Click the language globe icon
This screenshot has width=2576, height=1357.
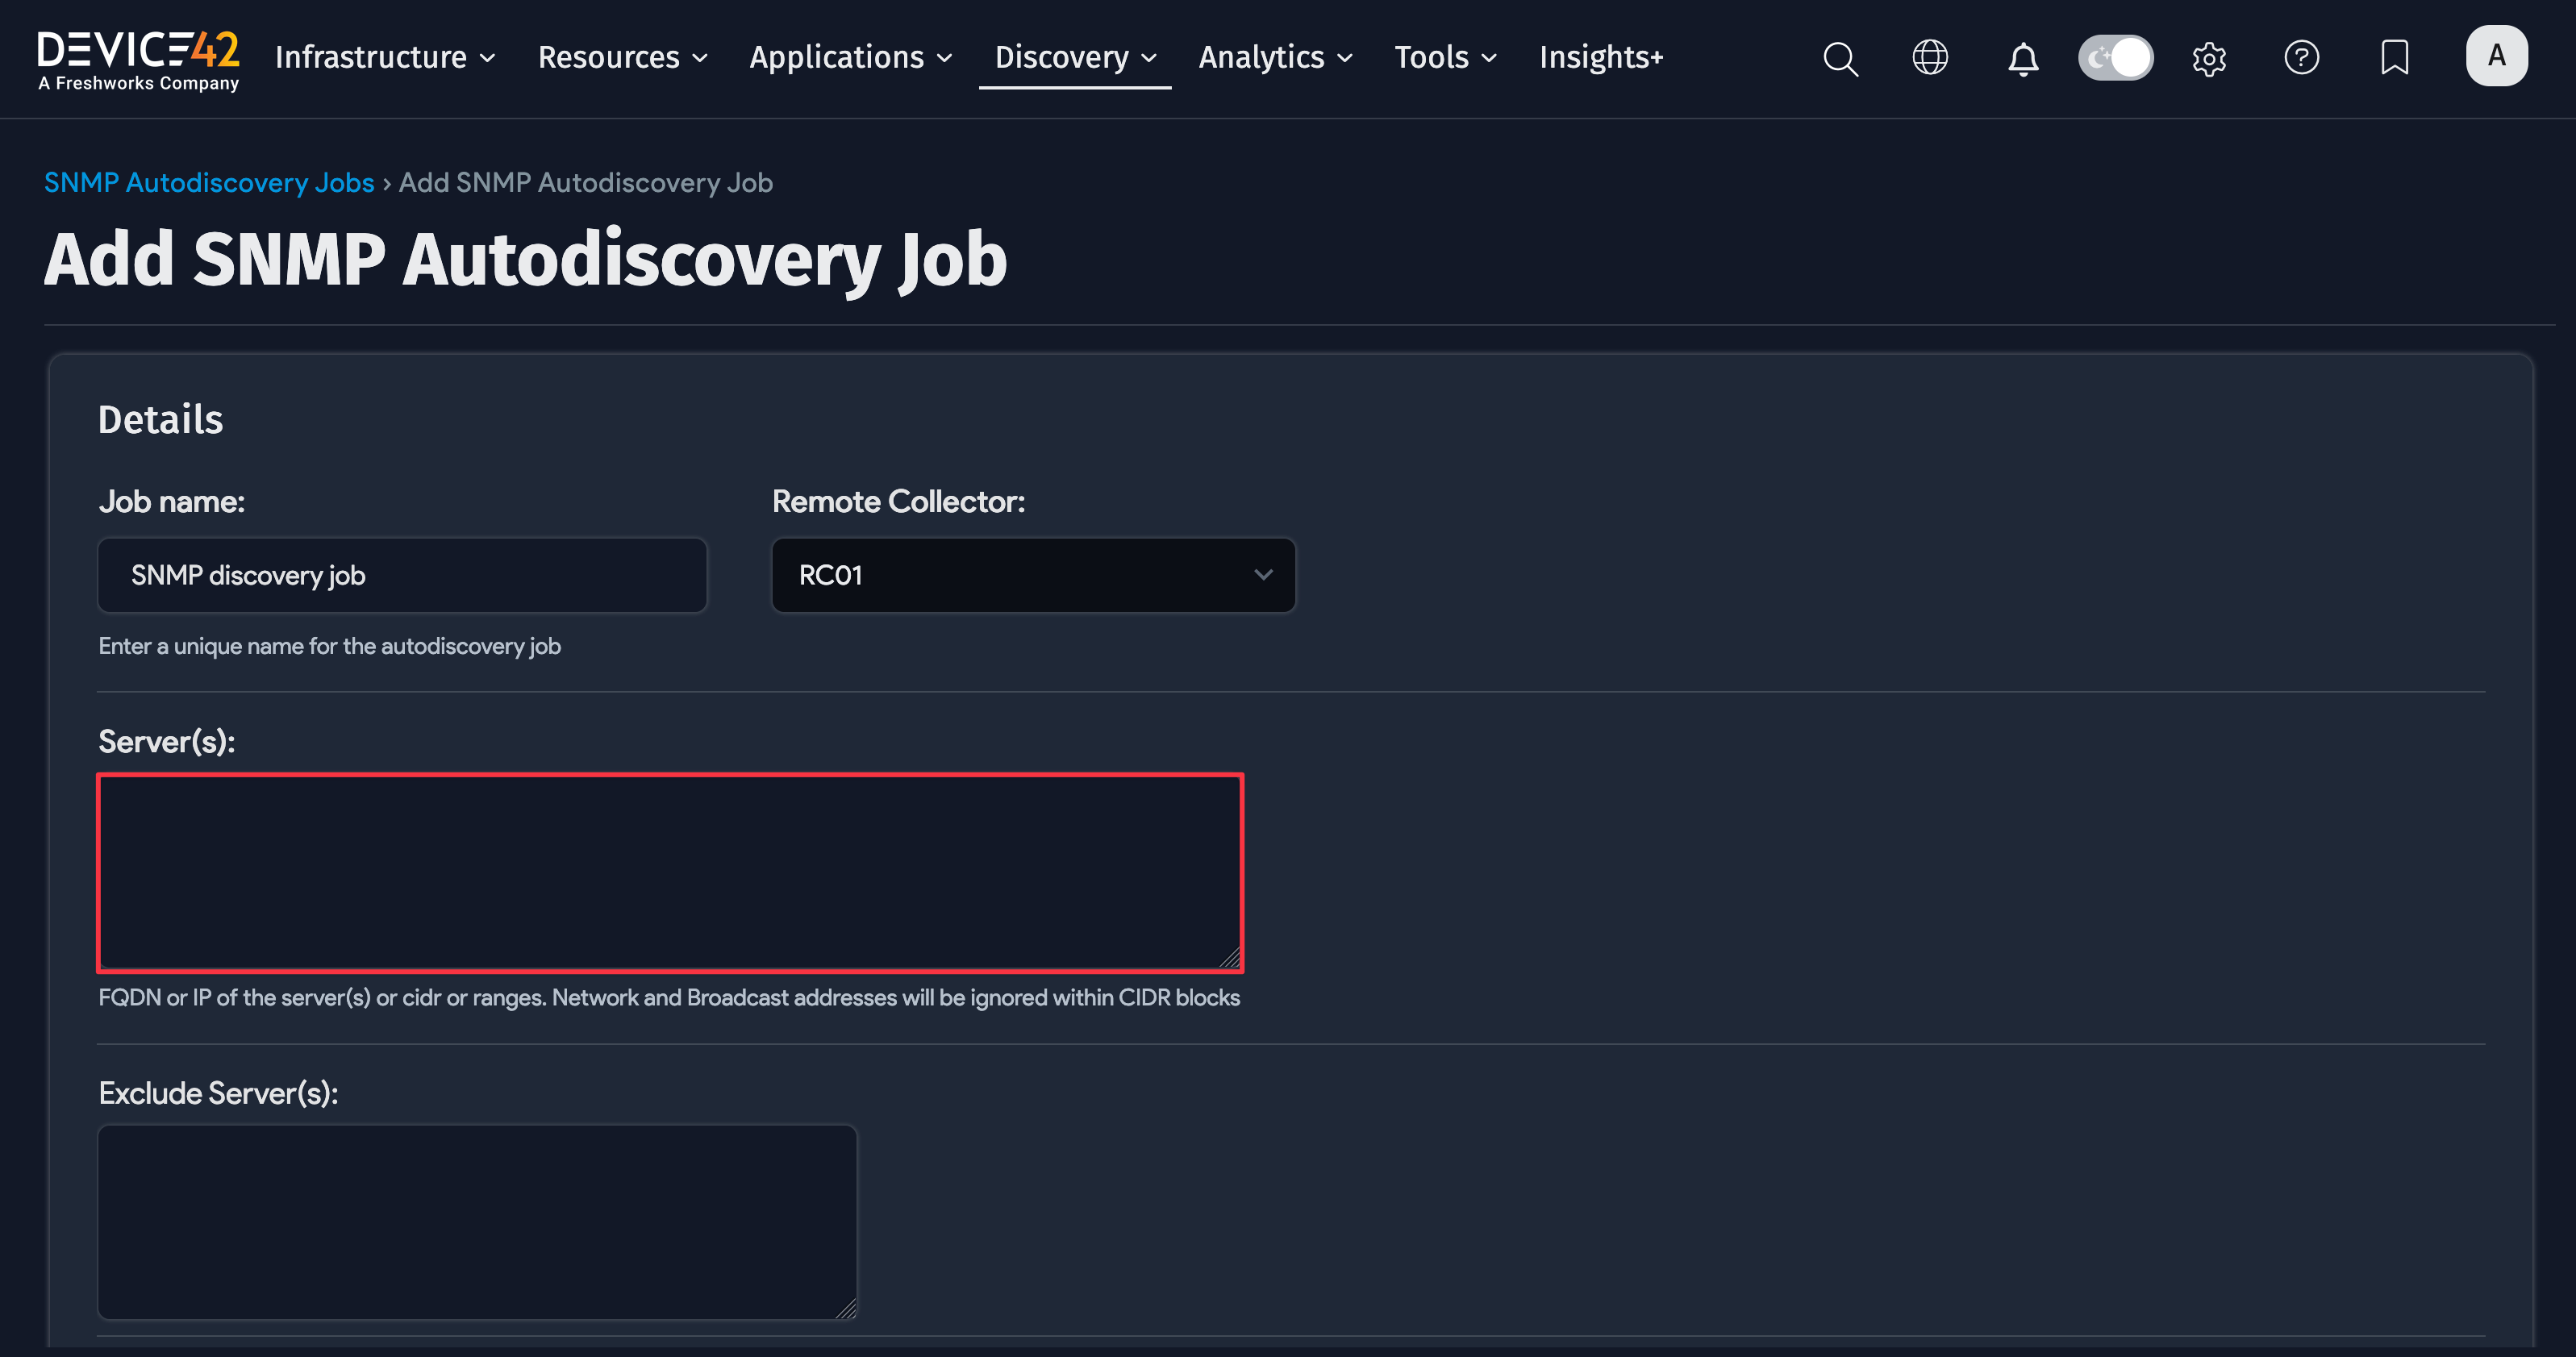[1930, 58]
